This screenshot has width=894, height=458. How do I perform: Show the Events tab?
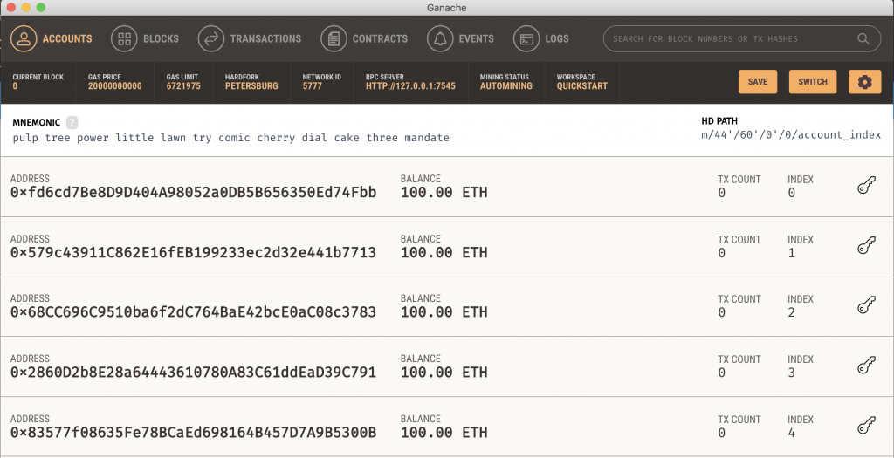tap(461, 38)
